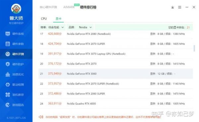Click the 424,704分 score

[55, 44]
